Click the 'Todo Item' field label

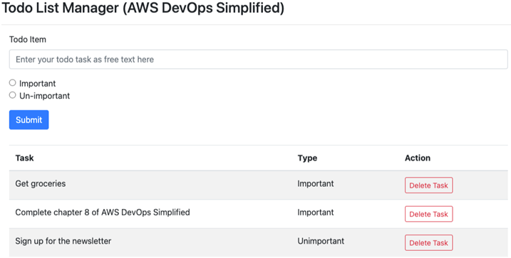[28, 40]
